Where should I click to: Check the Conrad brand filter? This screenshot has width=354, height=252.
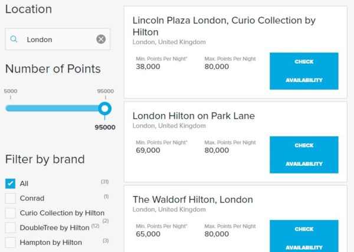[10, 198]
